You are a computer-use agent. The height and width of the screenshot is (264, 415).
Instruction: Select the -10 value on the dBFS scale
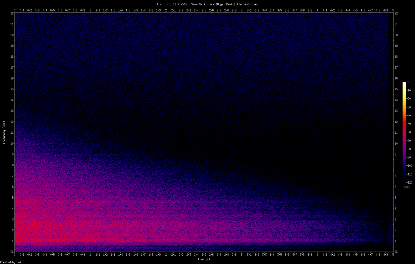click(408, 90)
